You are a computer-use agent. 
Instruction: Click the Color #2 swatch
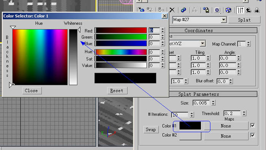[x=190, y=136]
